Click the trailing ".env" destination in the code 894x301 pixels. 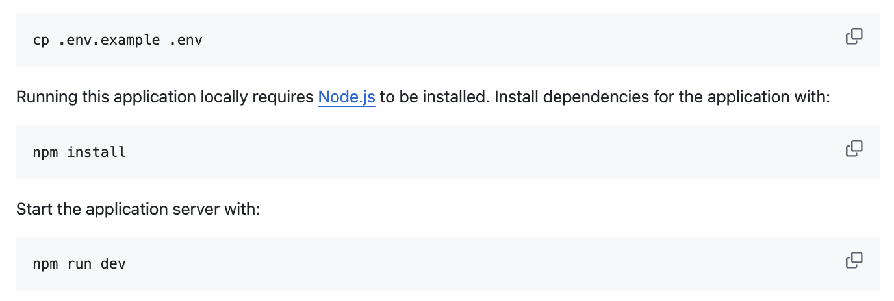(185, 40)
